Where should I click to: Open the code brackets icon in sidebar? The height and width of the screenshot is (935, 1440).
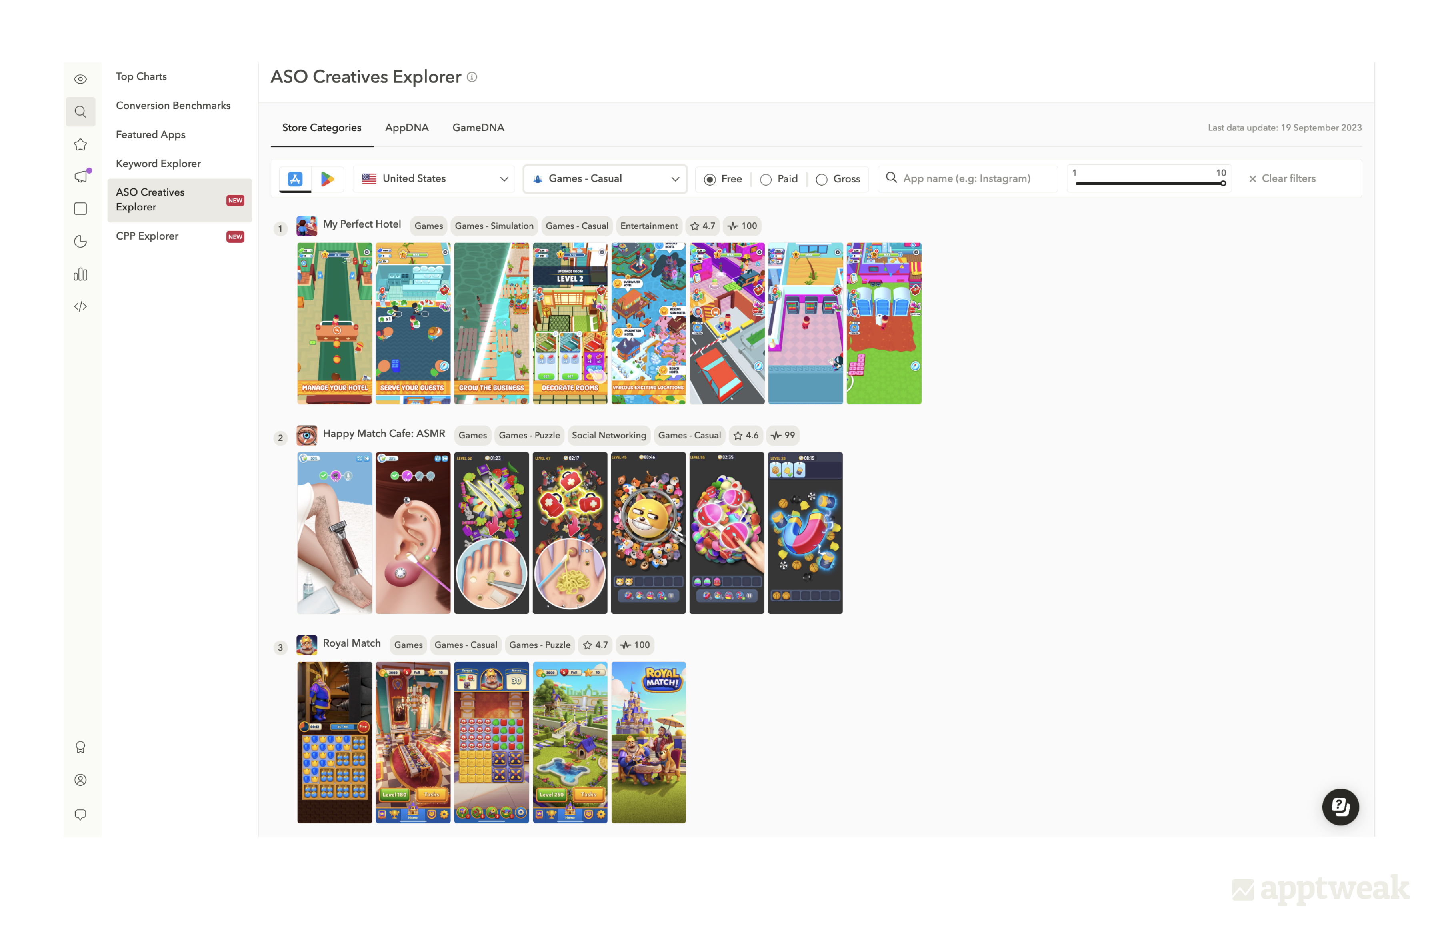[x=80, y=307]
